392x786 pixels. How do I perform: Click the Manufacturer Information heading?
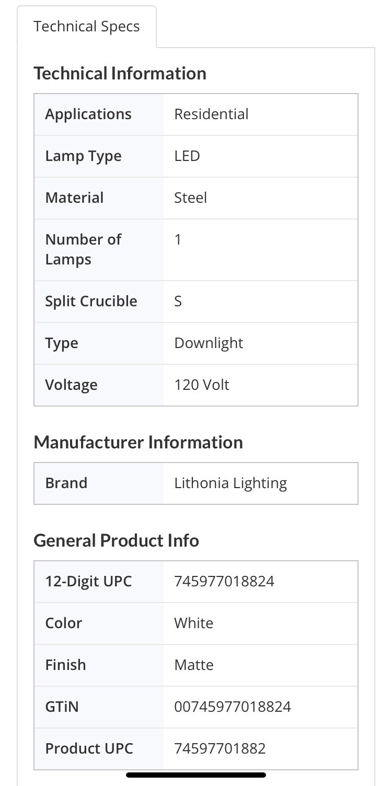click(x=138, y=442)
